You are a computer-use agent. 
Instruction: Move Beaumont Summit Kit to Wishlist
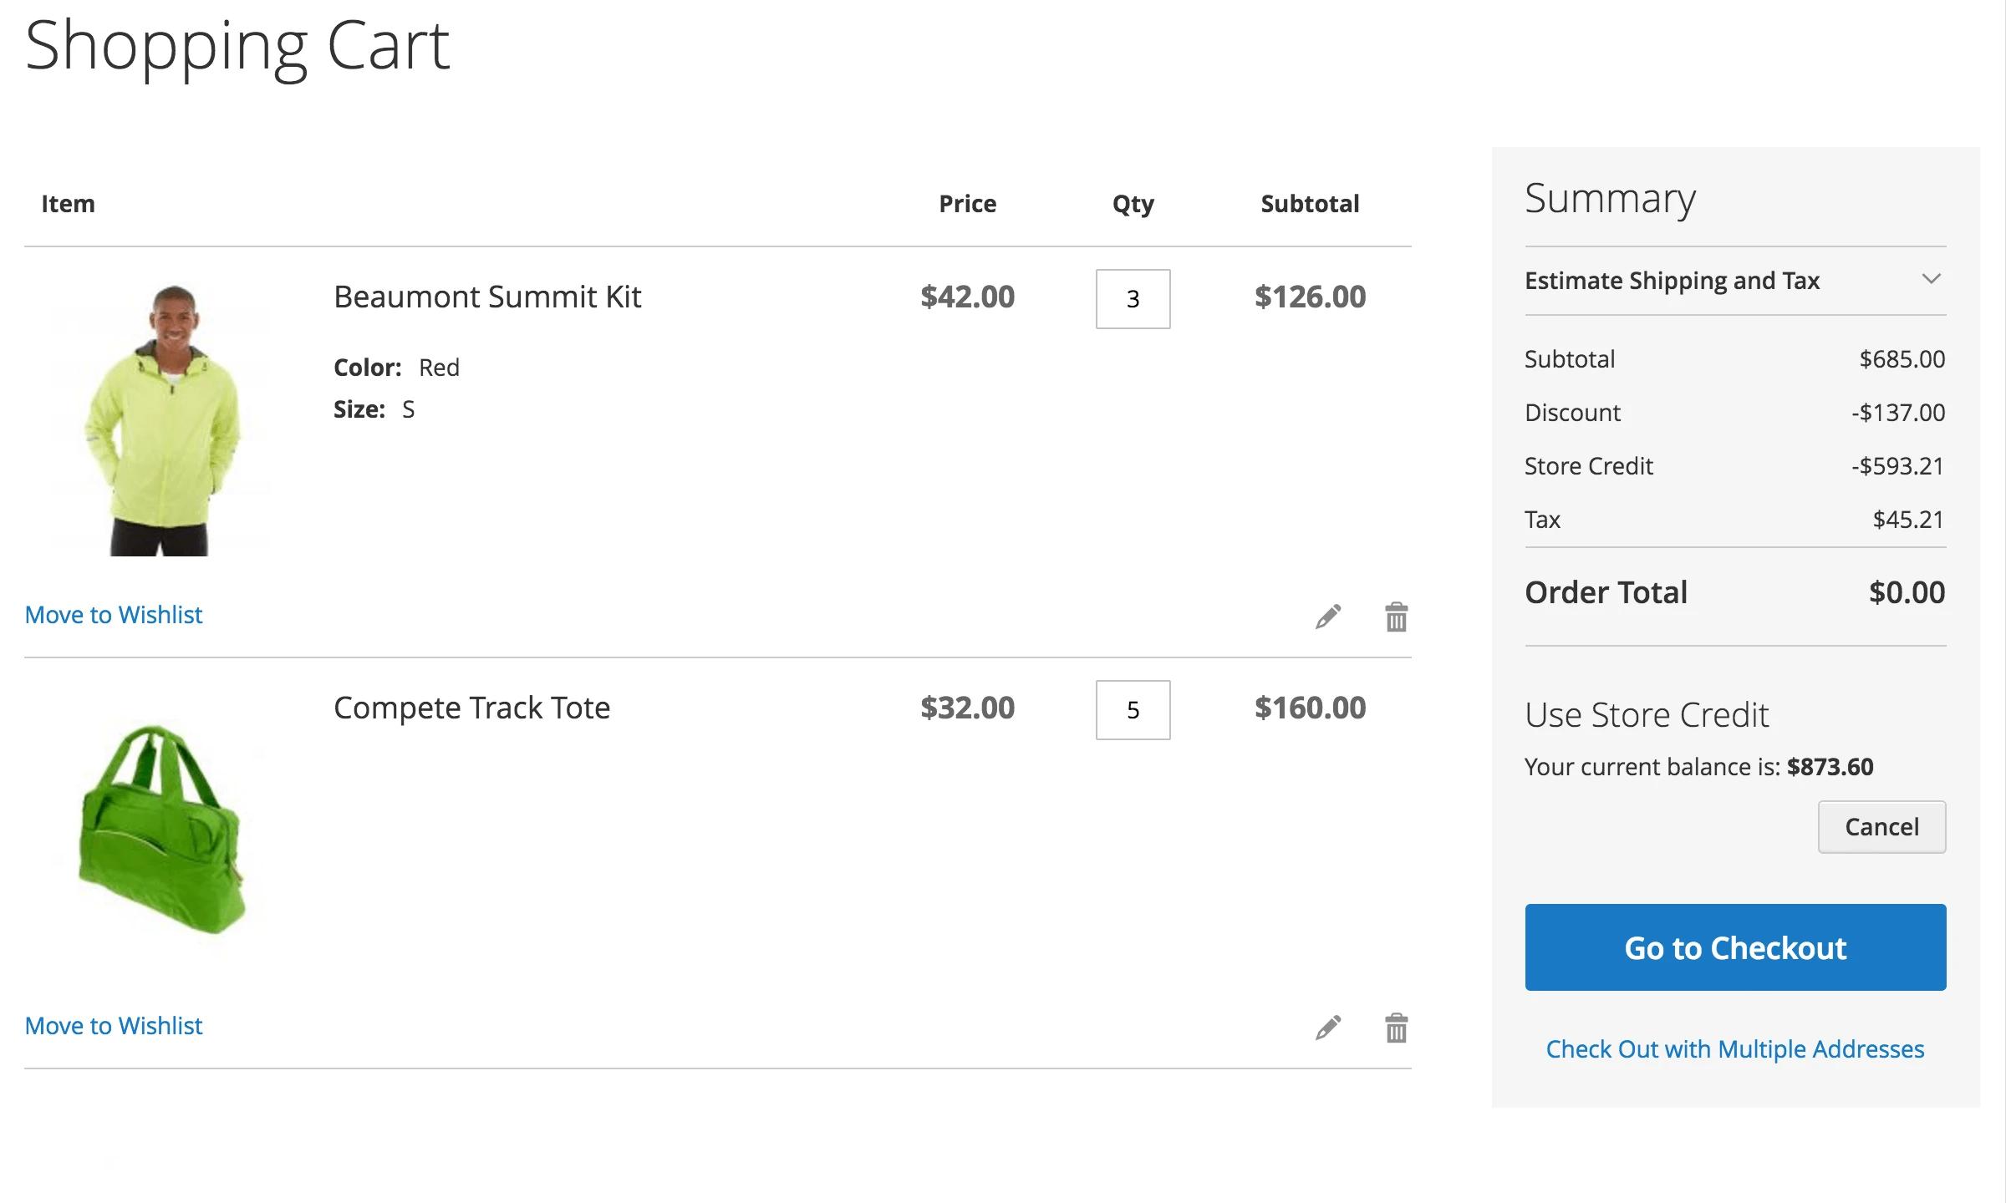pos(114,615)
